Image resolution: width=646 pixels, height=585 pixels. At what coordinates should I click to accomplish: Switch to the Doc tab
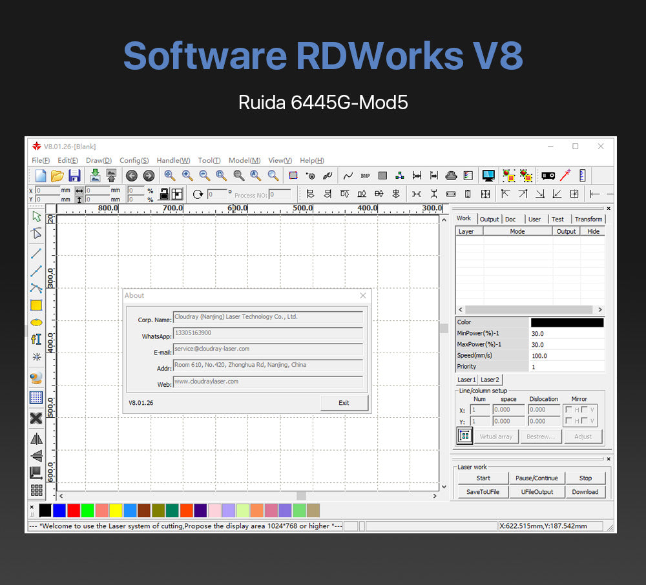(510, 219)
